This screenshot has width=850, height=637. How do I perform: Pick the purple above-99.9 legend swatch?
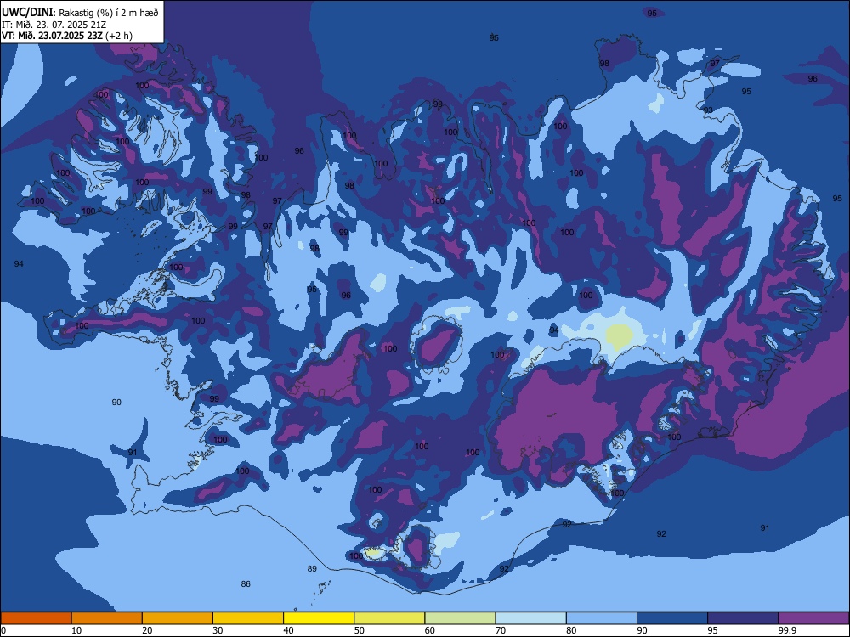813,618
